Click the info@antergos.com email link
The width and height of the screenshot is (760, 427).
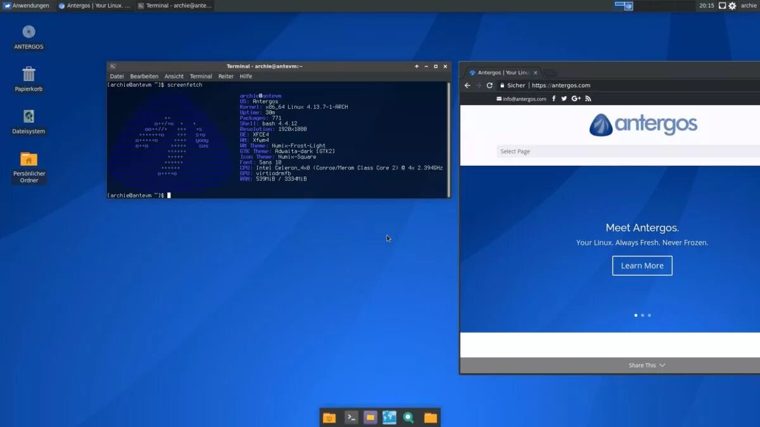[521, 99]
